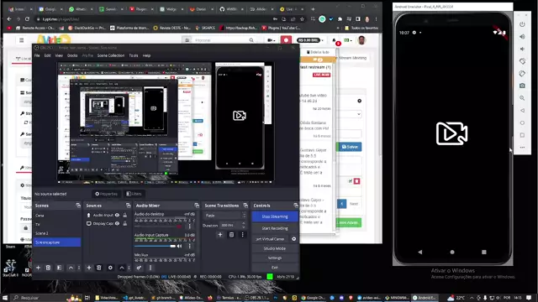The image size is (538, 302).
Task: Open advanced audio properties gear icon
Action: pyautogui.click(x=139, y=268)
